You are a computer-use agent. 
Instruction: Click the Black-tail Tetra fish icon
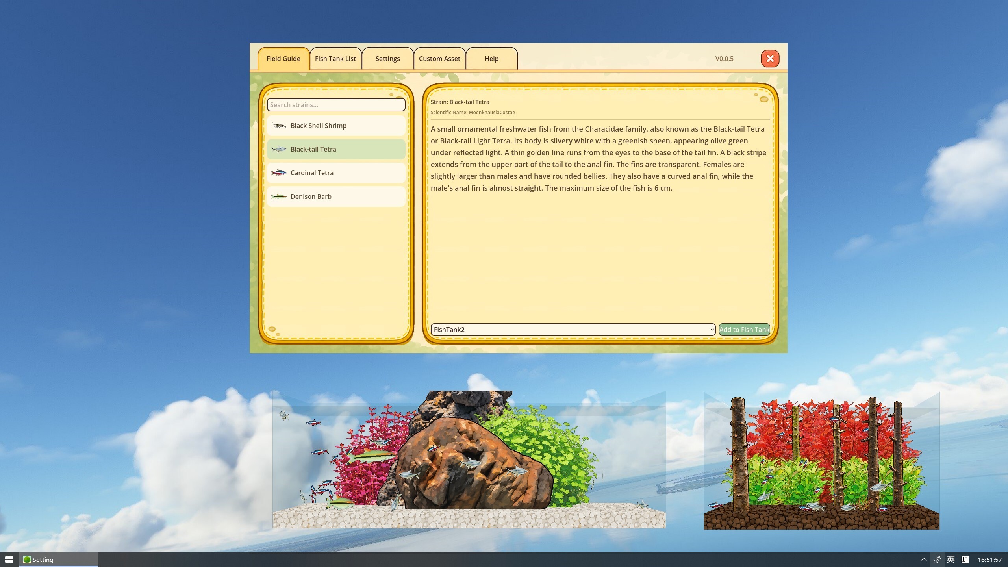tap(279, 149)
